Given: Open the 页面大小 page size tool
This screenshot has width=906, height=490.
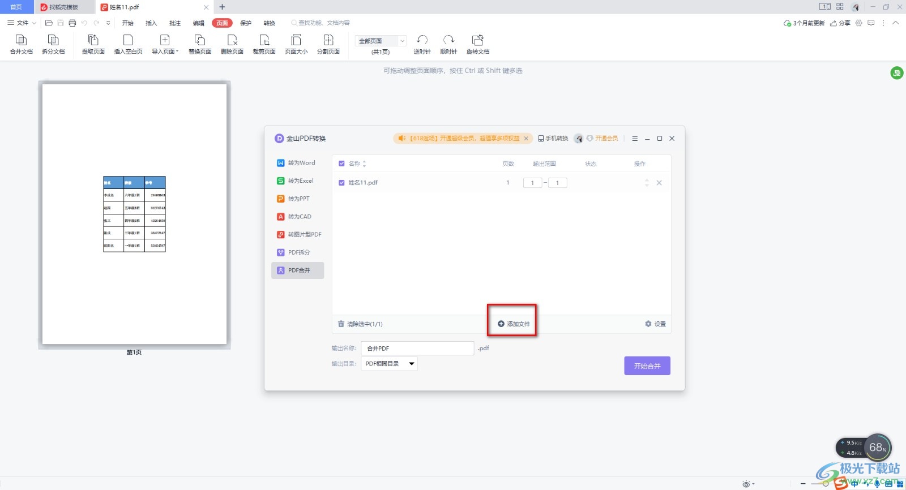Looking at the screenshot, I should point(296,44).
